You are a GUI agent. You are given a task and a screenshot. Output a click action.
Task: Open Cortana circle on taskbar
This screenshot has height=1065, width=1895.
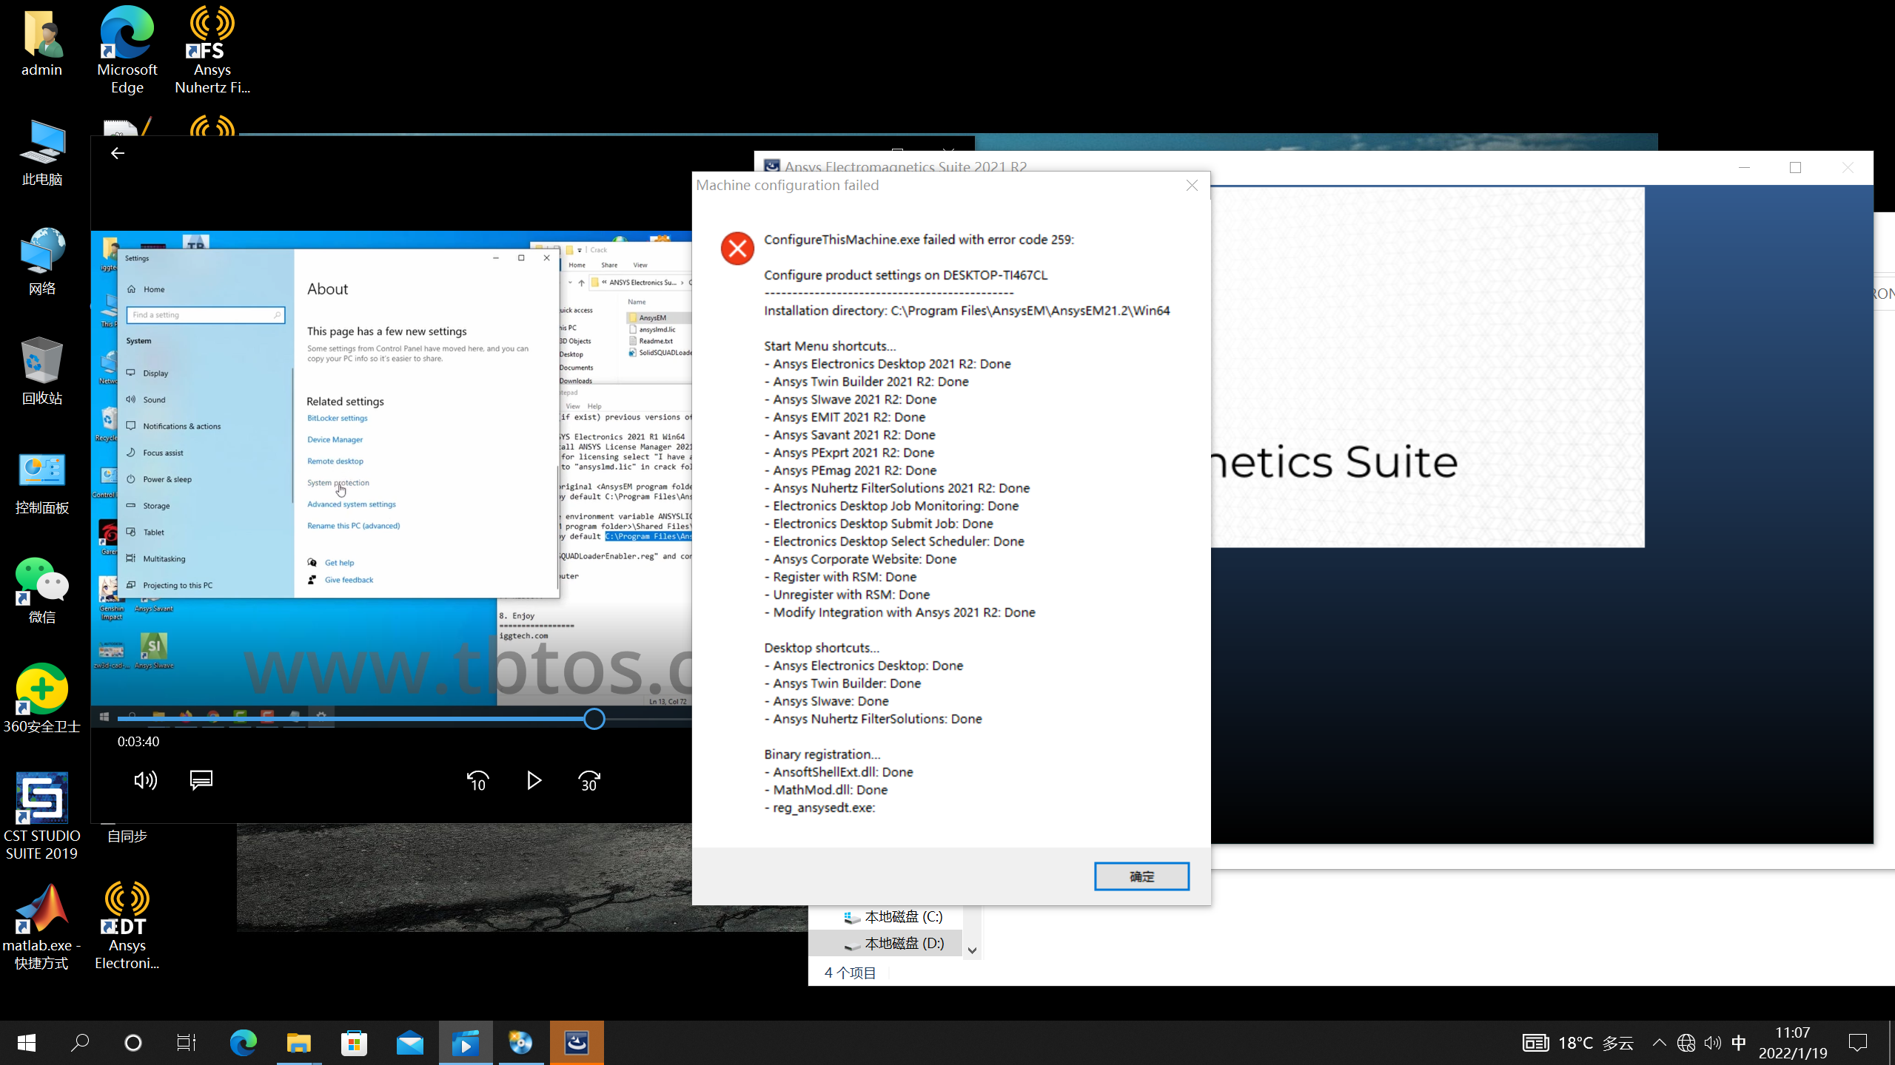(x=133, y=1043)
